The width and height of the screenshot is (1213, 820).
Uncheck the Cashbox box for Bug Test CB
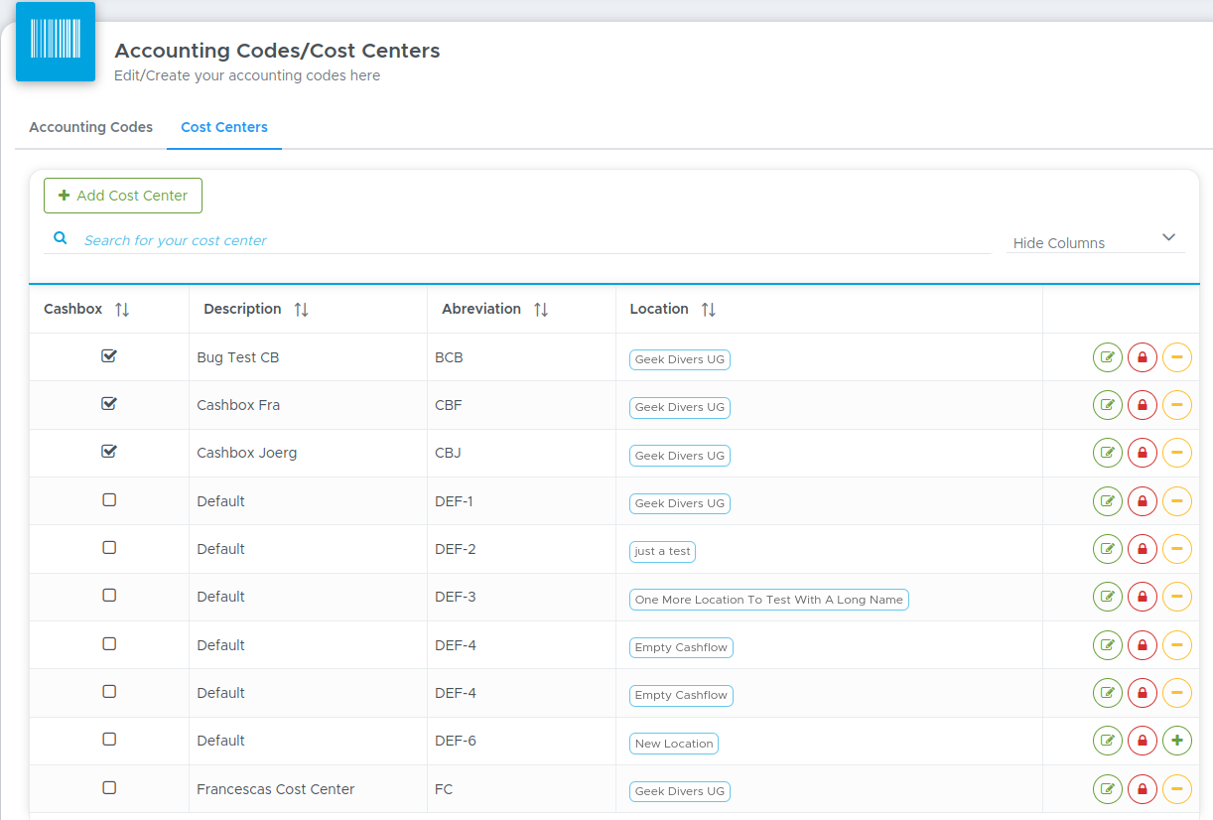109,356
